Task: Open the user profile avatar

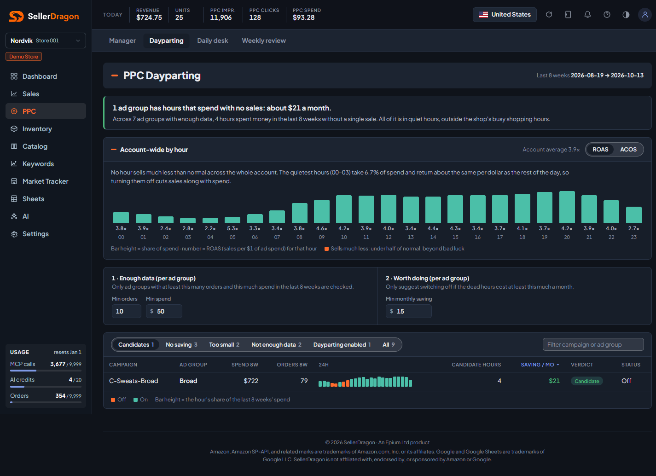Action: point(645,15)
